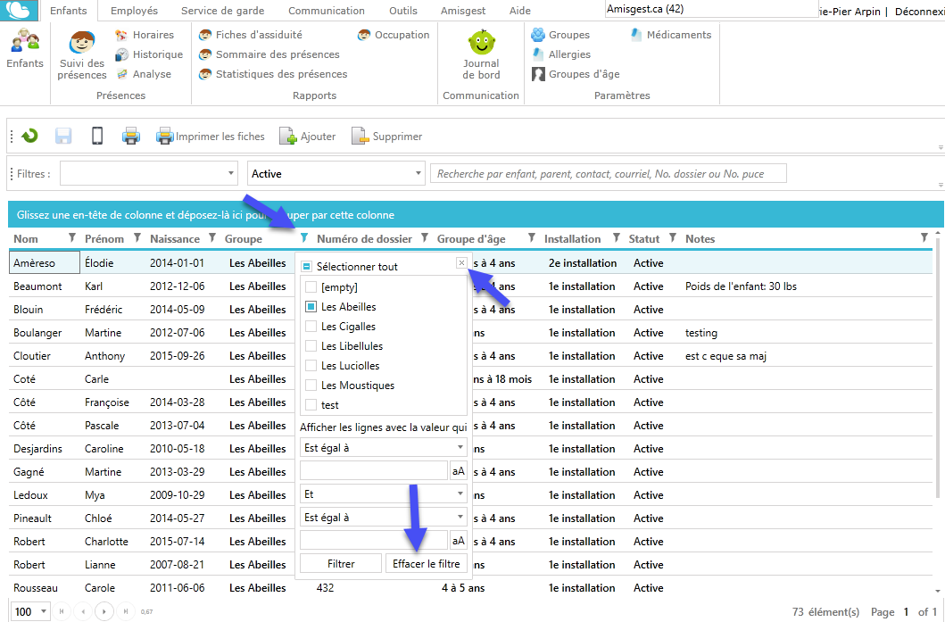The width and height of the screenshot is (945, 622).
Task: Open filter on Groupe d'âge column
Action: pyautogui.click(x=532, y=238)
